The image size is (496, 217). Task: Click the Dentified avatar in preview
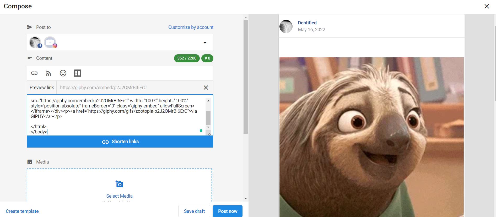coord(286,26)
